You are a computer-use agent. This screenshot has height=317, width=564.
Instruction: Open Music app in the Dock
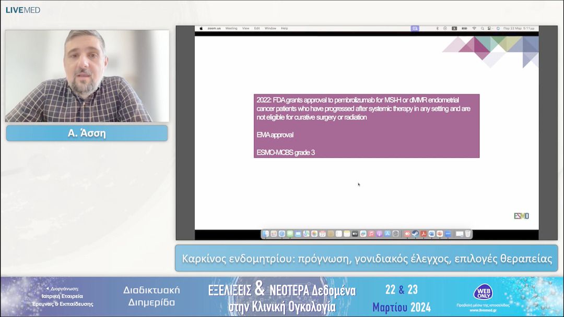tap(371, 234)
